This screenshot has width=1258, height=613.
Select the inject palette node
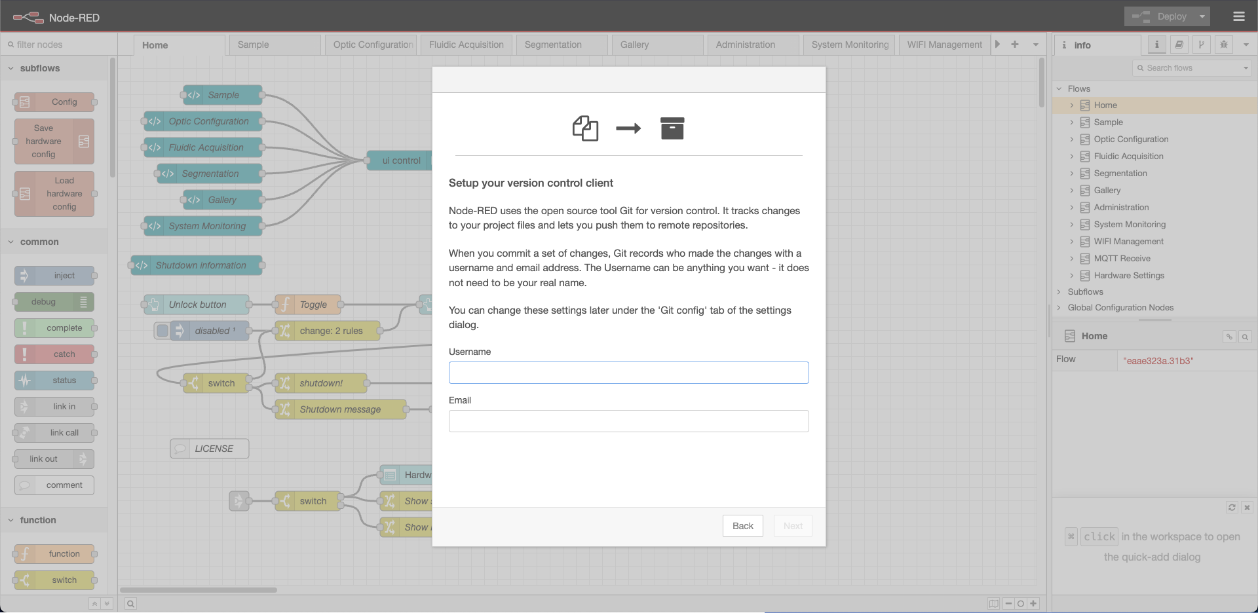pyautogui.click(x=54, y=276)
